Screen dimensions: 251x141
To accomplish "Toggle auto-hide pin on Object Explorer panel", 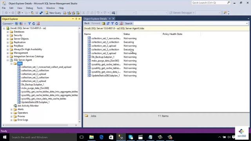I will click(x=76, y=19).
